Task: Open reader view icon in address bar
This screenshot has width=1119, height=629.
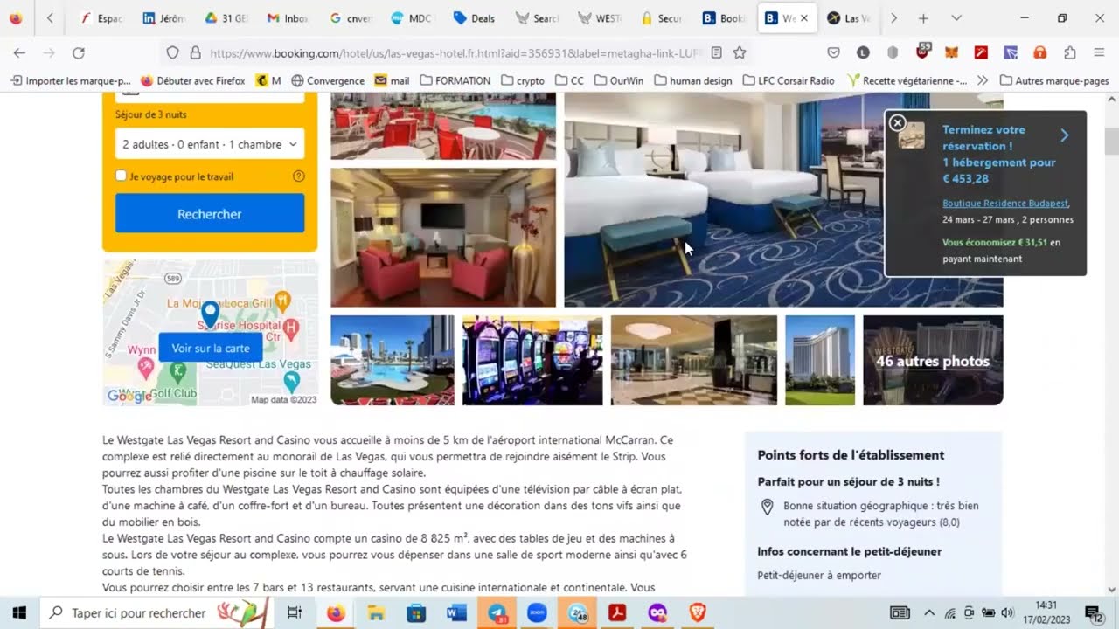Action: tap(716, 52)
